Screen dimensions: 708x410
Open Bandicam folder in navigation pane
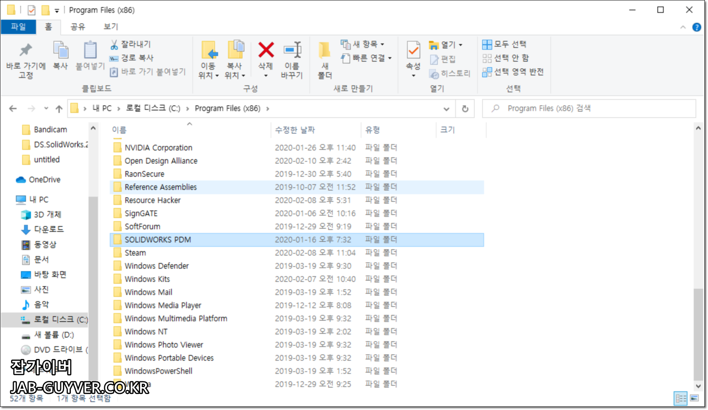[x=44, y=130]
